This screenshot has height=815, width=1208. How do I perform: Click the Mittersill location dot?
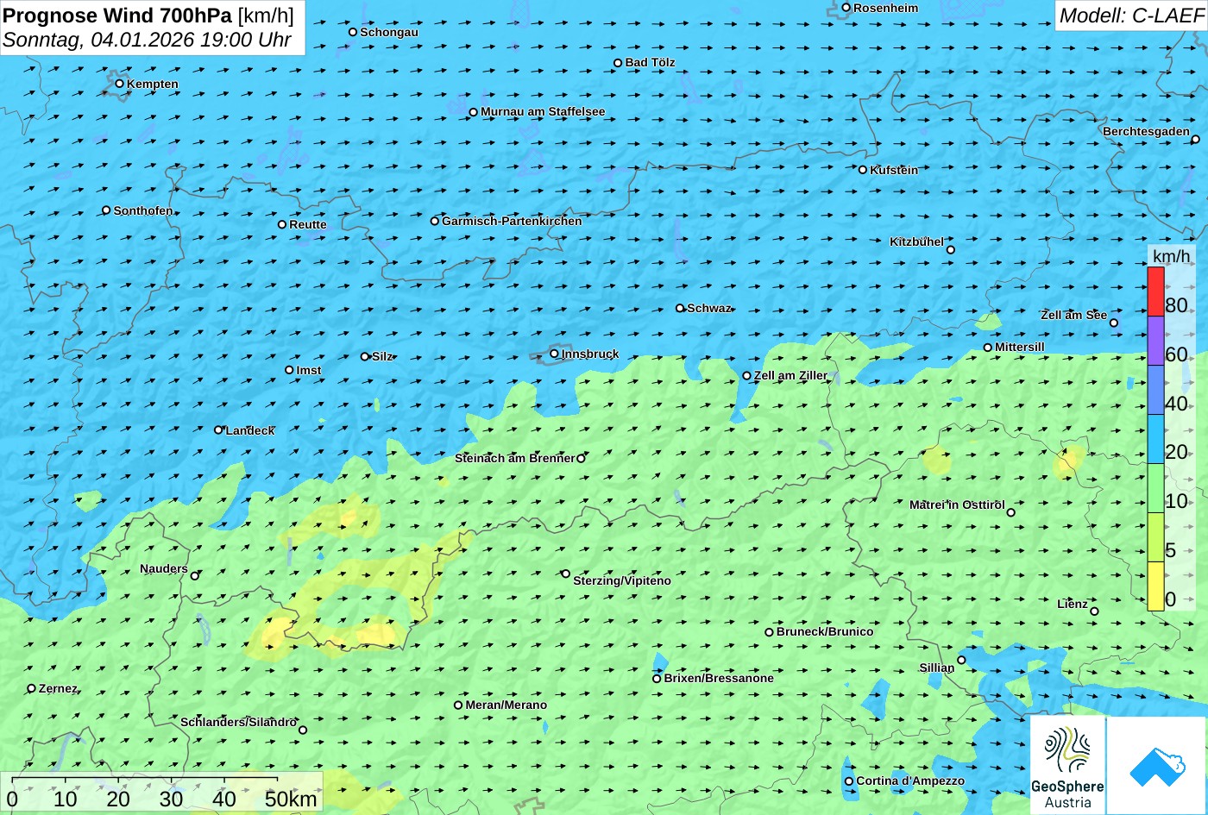pos(988,348)
